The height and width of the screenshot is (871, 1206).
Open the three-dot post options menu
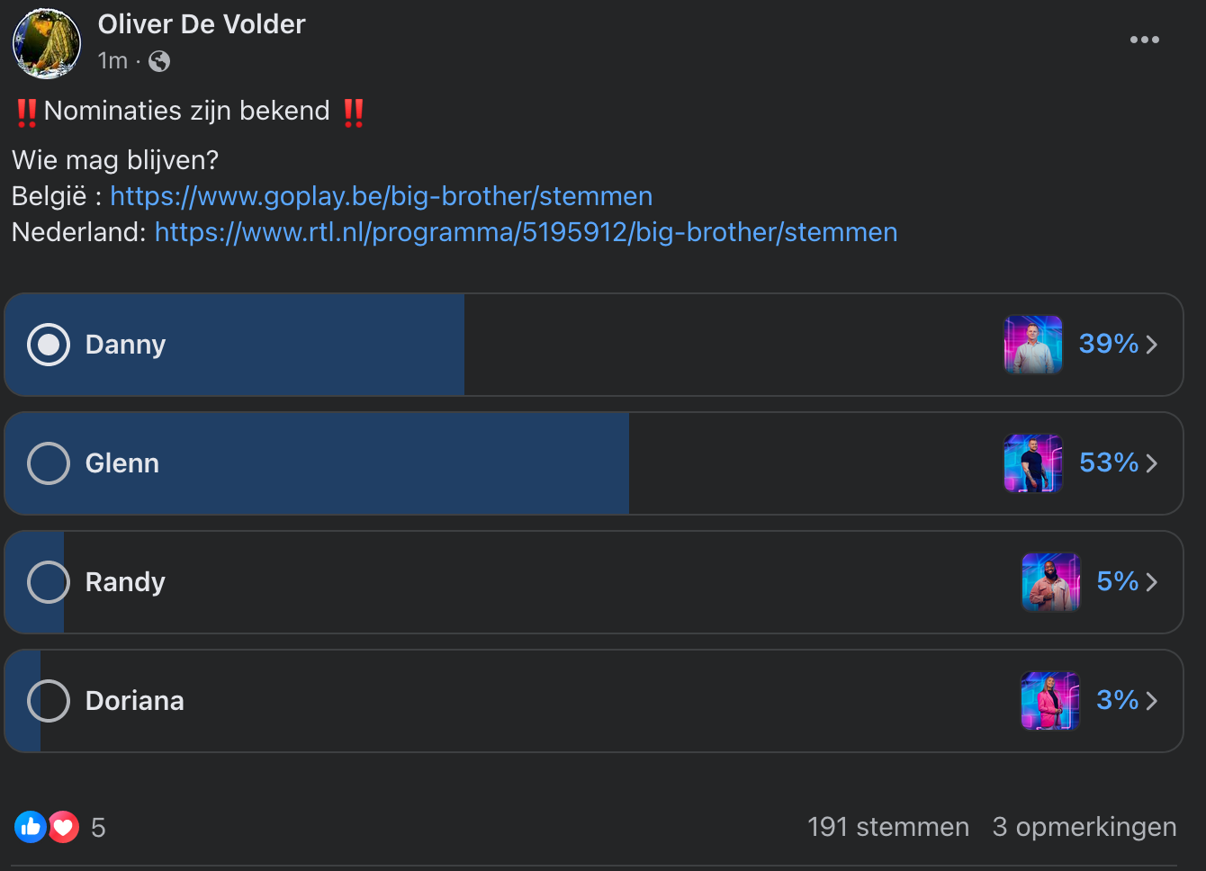point(1144,40)
